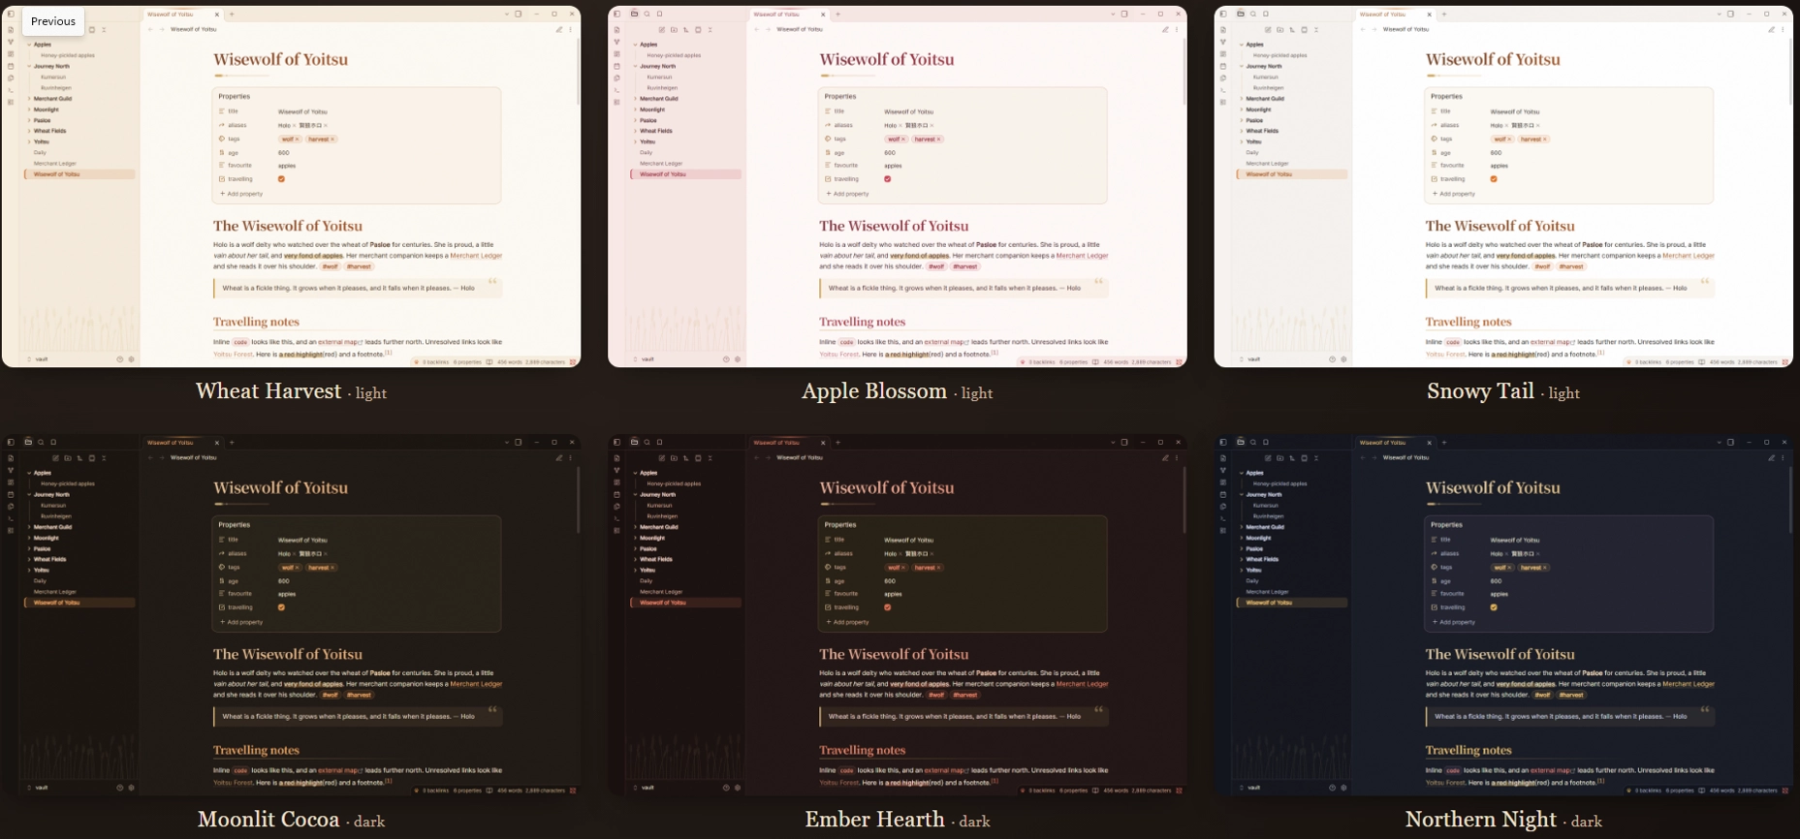Open settings gear in Wheat Harvest window
The image size is (1800, 839).
[x=132, y=358]
